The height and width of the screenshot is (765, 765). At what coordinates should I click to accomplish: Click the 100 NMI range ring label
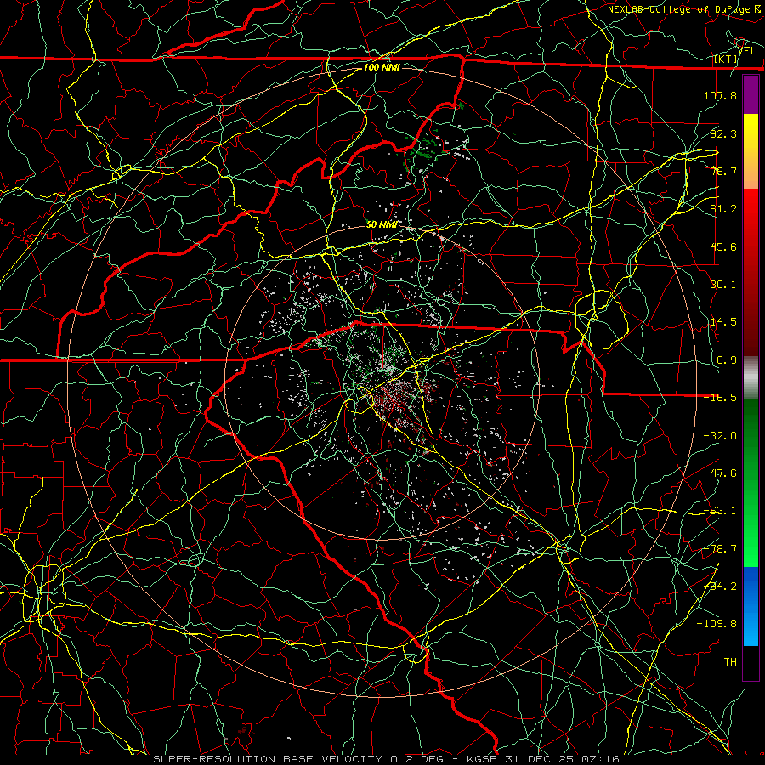(382, 67)
